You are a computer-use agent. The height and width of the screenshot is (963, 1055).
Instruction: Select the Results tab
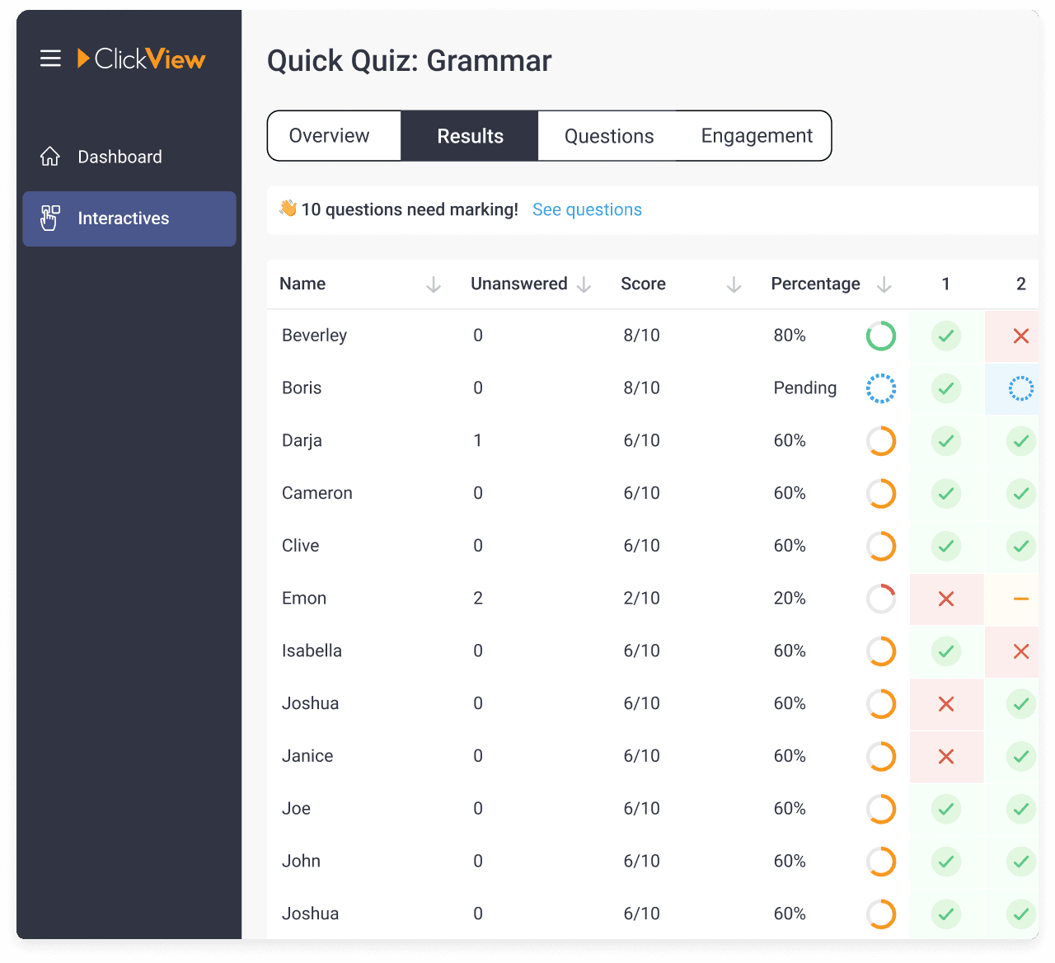(470, 136)
